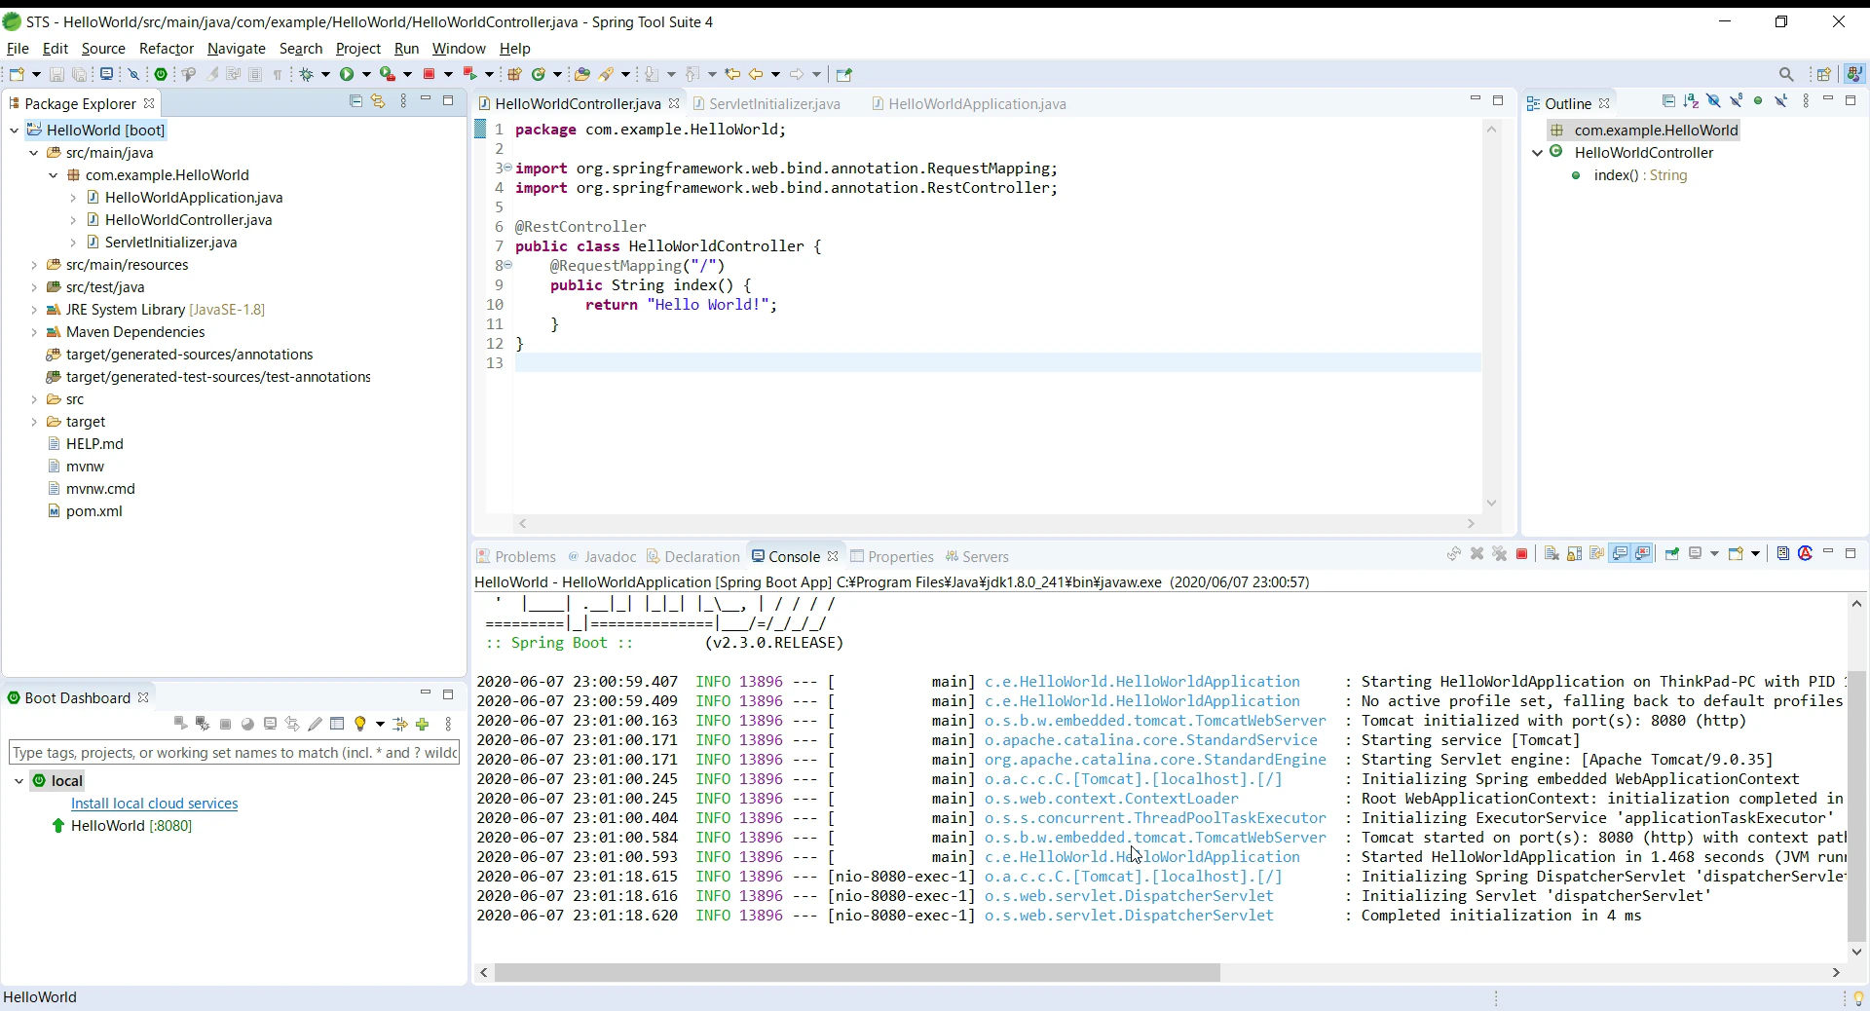This screenshot has height=1011, width=1870.
Task: Click the New wizard icon in main toolbar
Action: (x=17, y=74)
